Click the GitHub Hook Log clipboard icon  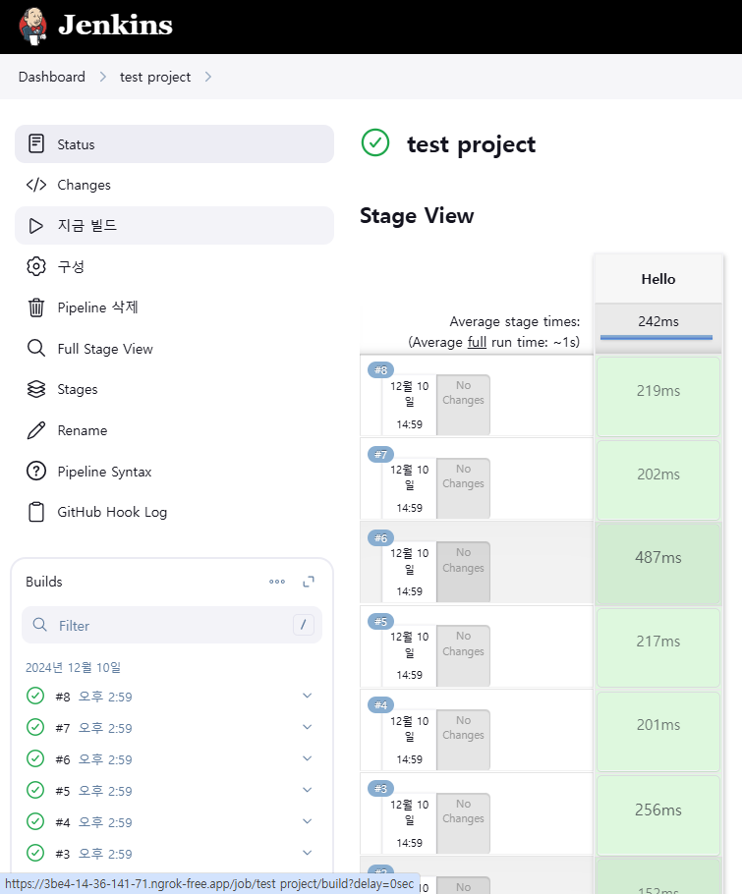[36, 512]
